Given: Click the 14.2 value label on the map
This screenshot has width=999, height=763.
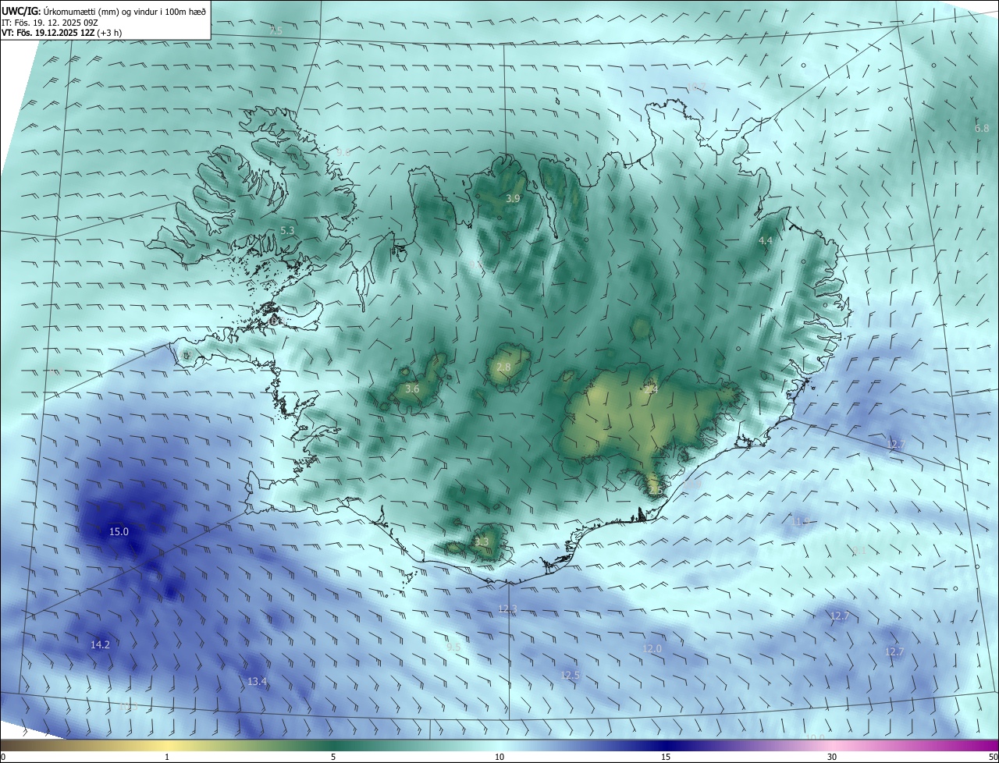Looking at the screenshot, I should click(100, 644).
